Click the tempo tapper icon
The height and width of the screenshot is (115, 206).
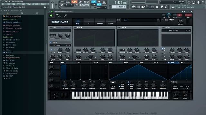pyautogui.click(x=166, y=7)
